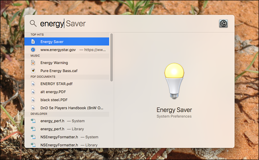Image resolution: width=259 pixels, height=160 pixels.
Task: Click the Spotlight magnifying glass icon
Action: pyautogui.click(x=33, y=24)
